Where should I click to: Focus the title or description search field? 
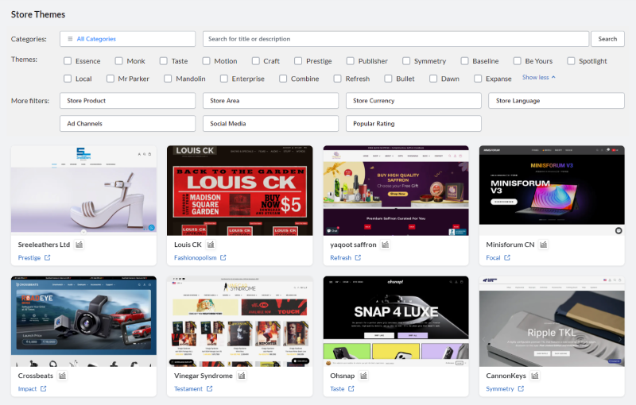coord(396,39)
